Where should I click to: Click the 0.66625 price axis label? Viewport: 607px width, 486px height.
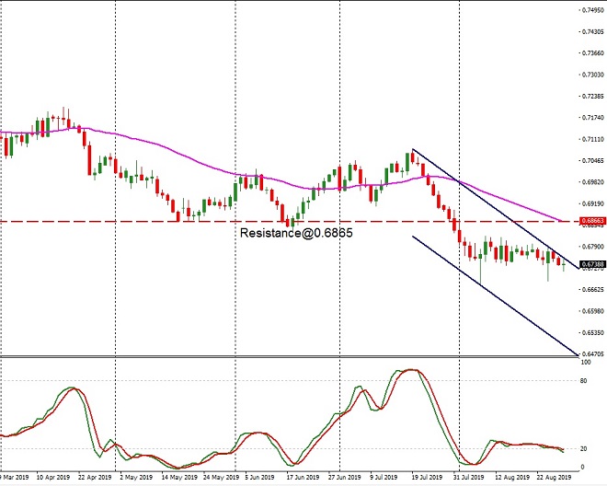593,290
